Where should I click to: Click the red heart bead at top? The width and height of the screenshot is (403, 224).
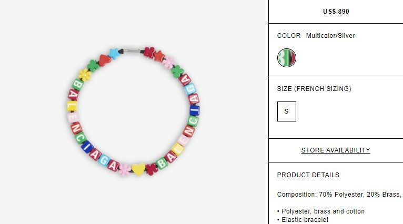(x=105, y=60)
